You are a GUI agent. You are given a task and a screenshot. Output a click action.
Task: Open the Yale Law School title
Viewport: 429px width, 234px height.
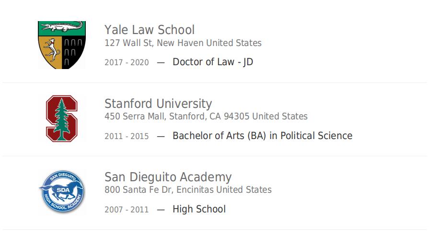[150, 30]
